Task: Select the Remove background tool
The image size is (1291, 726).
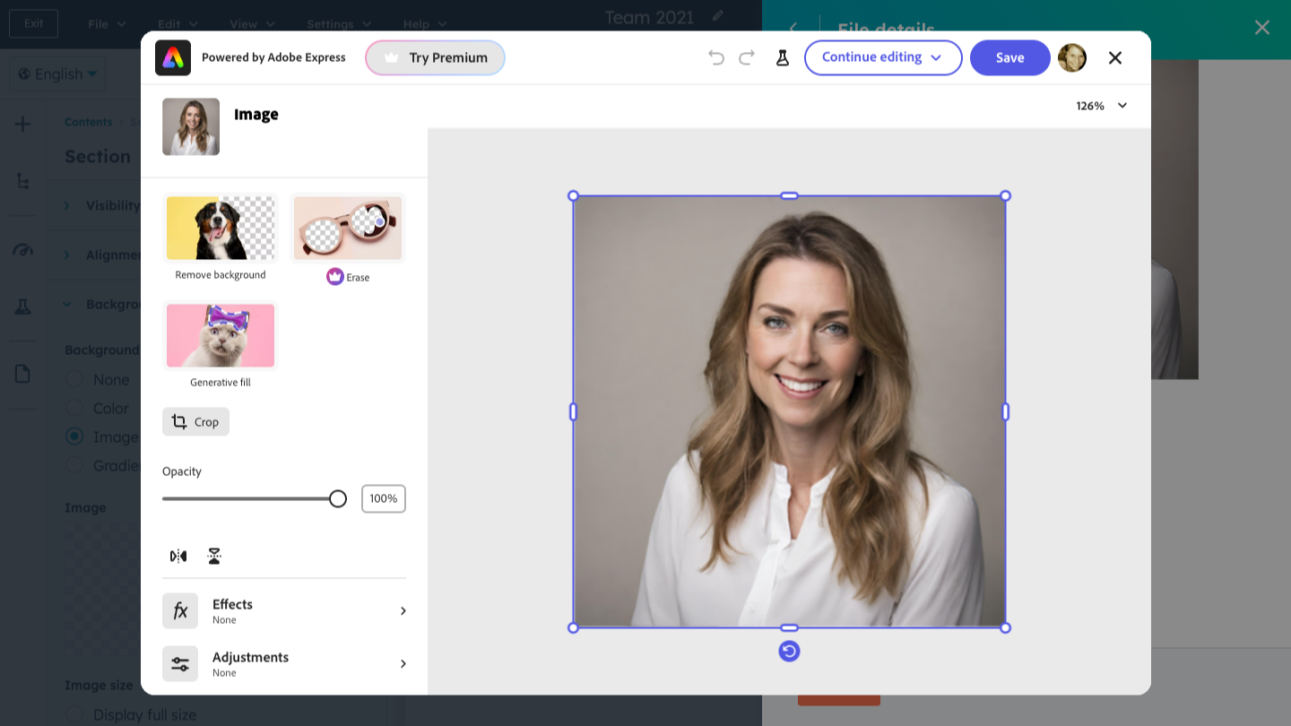Action: [221, 229]
